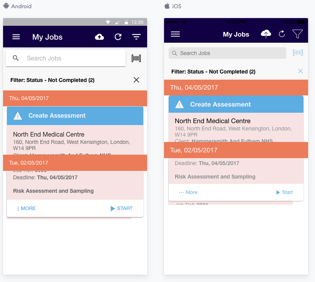
Task: Tap Create Assessment banner on iOS card
Action: [x=236, y=104]
